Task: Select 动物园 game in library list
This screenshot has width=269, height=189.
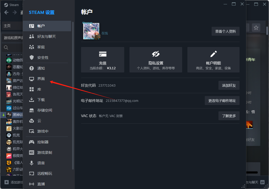Action: [x=14, y=60]
